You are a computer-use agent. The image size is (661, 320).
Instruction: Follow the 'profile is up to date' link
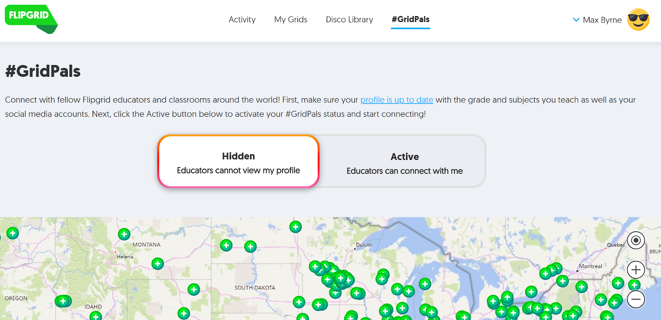397,100
